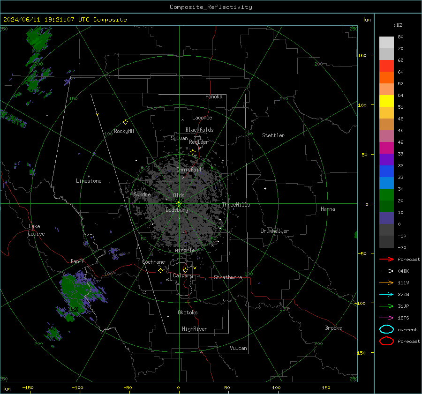Click the Banff label
The height and width of the screenshot is (394, 422).
(77, 261)
